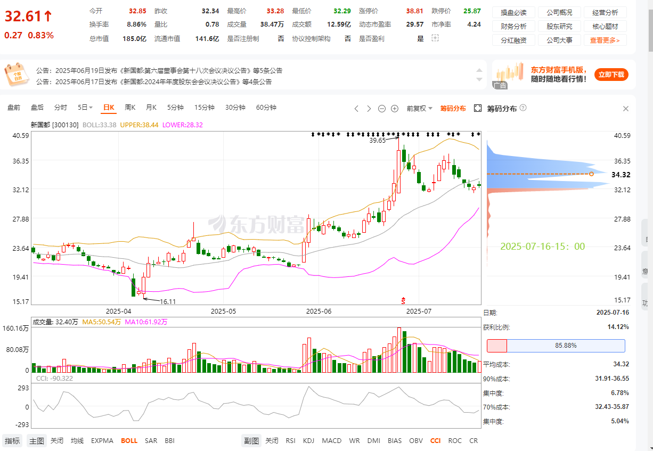653x451 pixels.
Task: Switch to 日K chart tab
Action: pos(109,108)
